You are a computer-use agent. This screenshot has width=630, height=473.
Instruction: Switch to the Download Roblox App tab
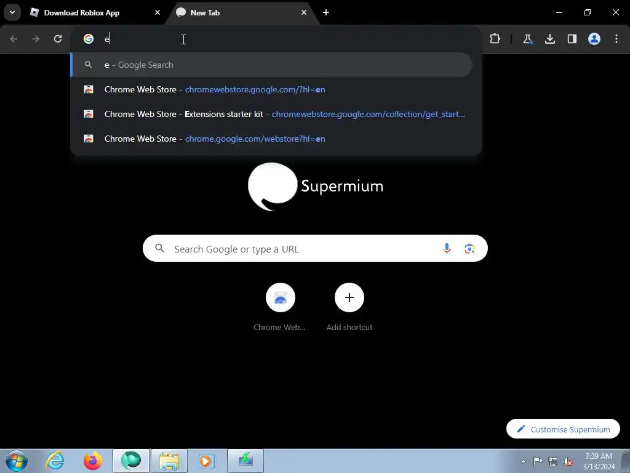click(x=95, y=12)
